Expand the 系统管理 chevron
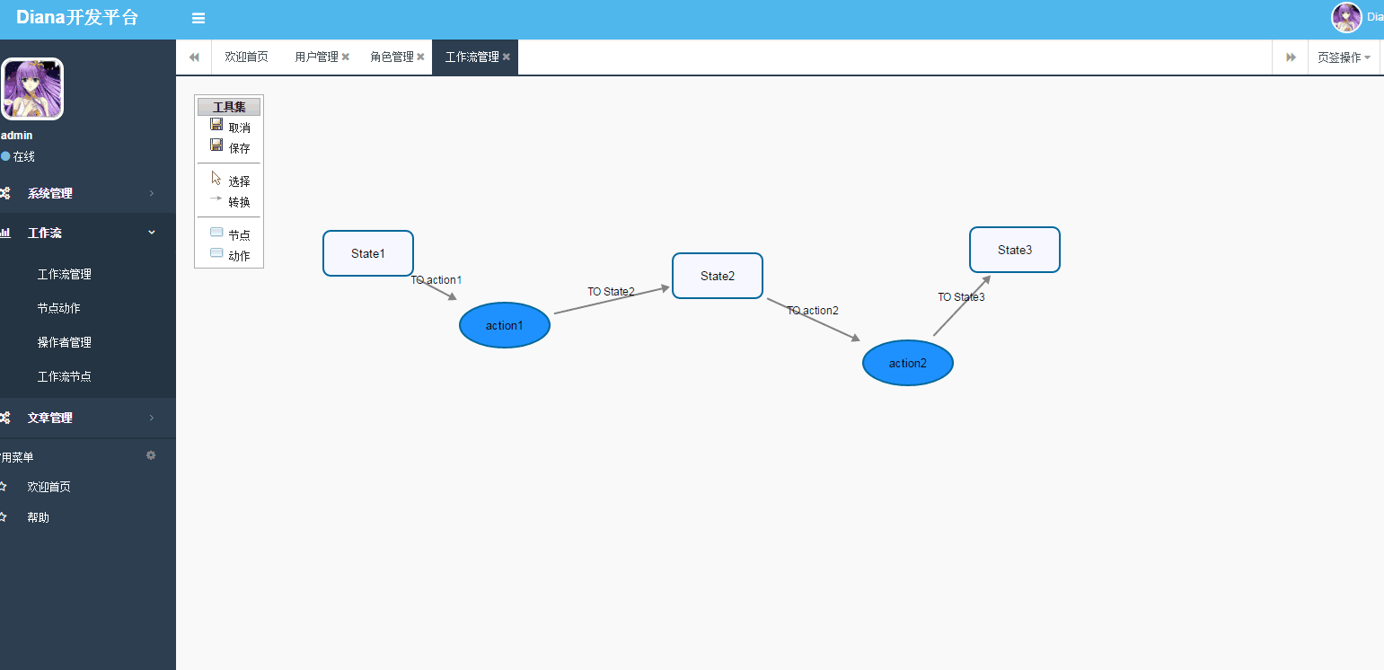The width and height of the screenshot is (1384, 670). [151, 193]
